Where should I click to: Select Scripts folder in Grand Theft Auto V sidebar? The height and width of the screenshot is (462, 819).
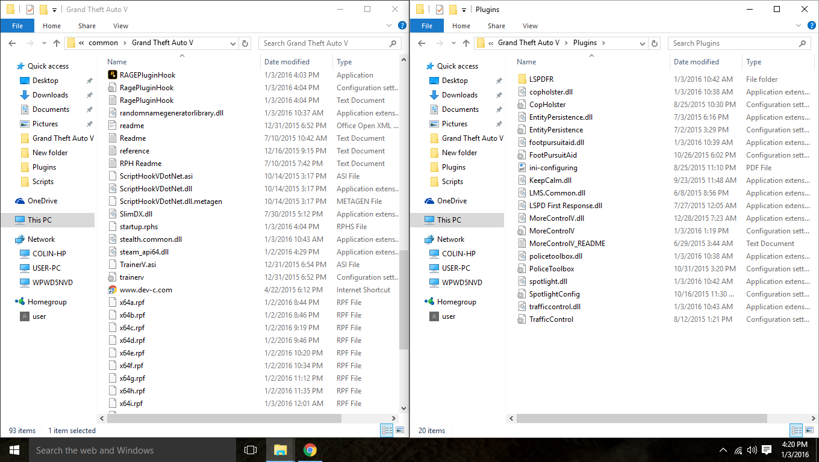point(43,182)
